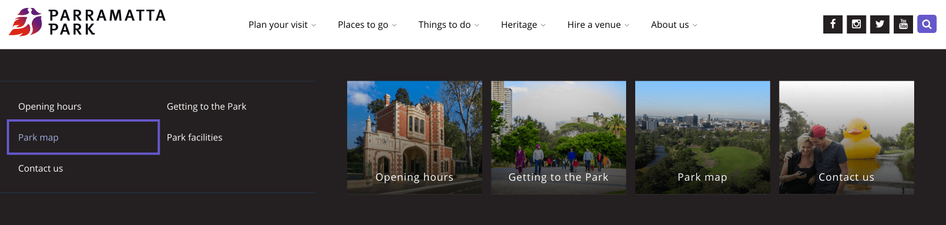Select Park map in the submenu list
946x225 pixels.
coord(84,137)
